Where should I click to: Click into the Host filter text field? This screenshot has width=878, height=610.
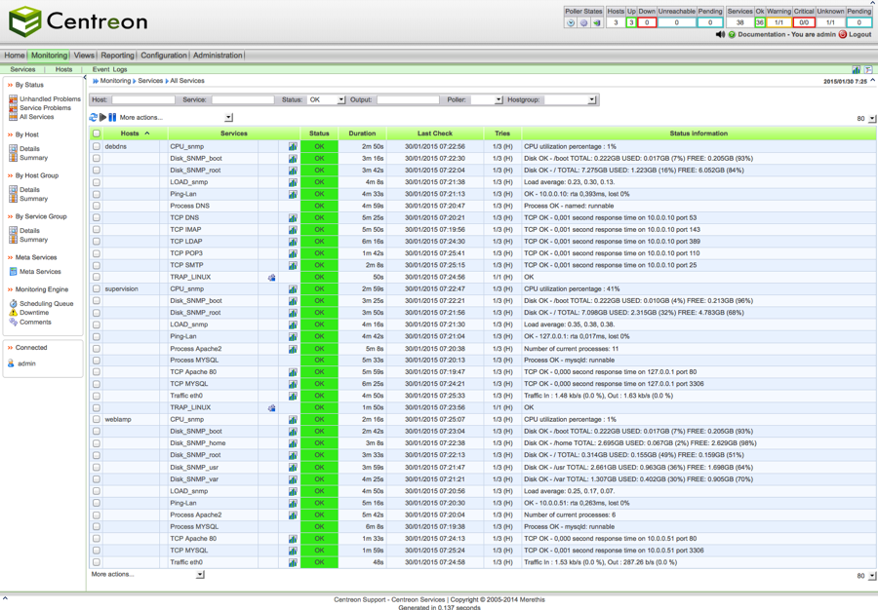click(x=142, y=99)
